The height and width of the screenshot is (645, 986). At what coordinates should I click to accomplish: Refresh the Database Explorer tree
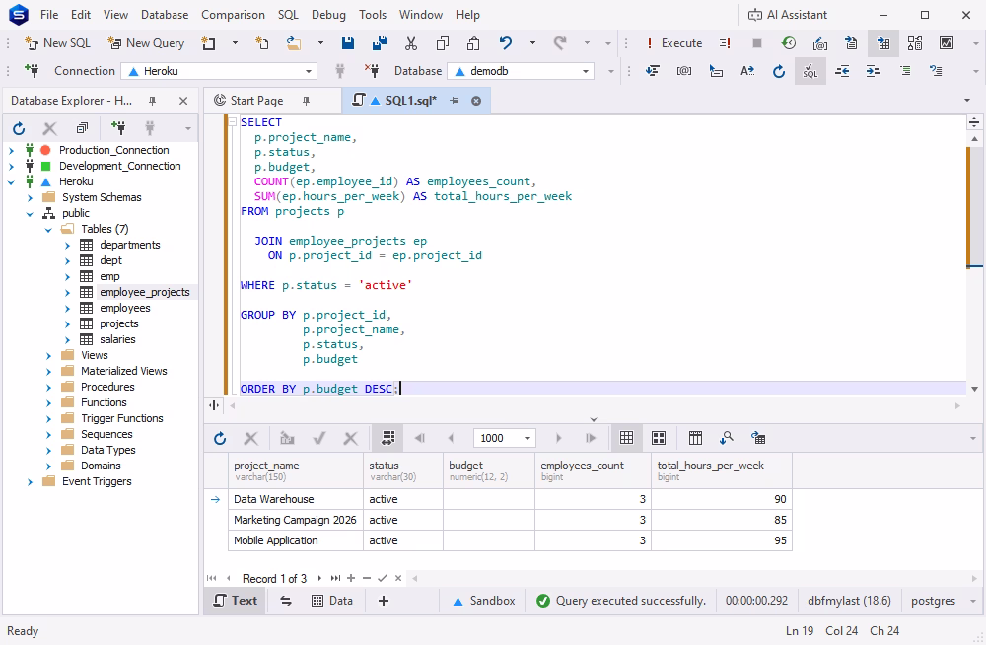click(19, 129)
